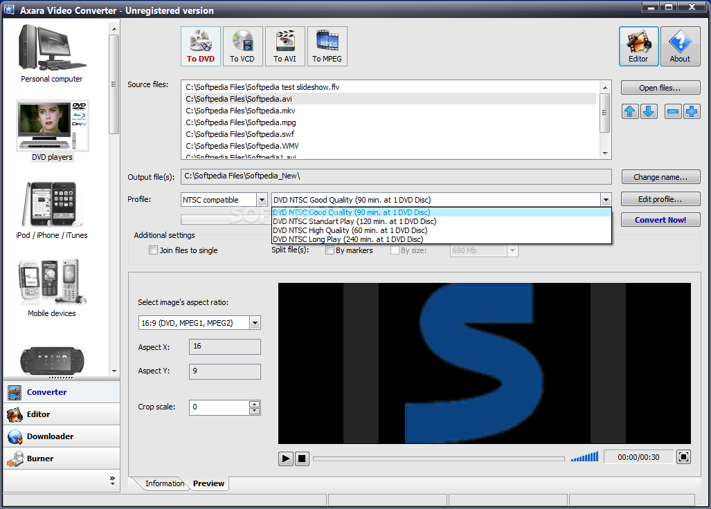This screenshot has height=509, width=711.
Task: Open the 690 Mb split size dropdown
Action: pyautogui.click(x=512, y=250)
